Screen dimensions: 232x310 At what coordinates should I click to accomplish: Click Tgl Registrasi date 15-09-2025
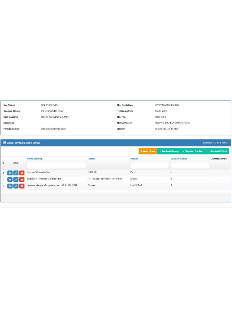(x=161, y=111)
